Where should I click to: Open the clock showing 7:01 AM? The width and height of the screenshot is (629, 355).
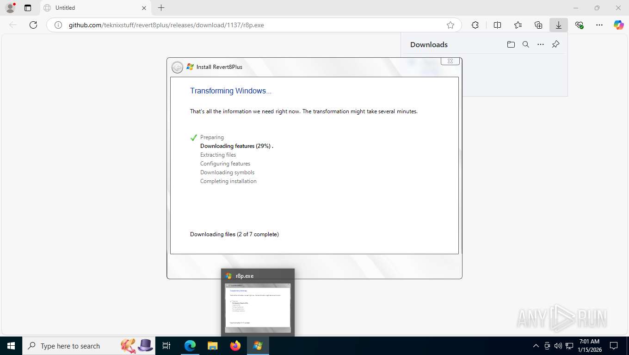589,346
